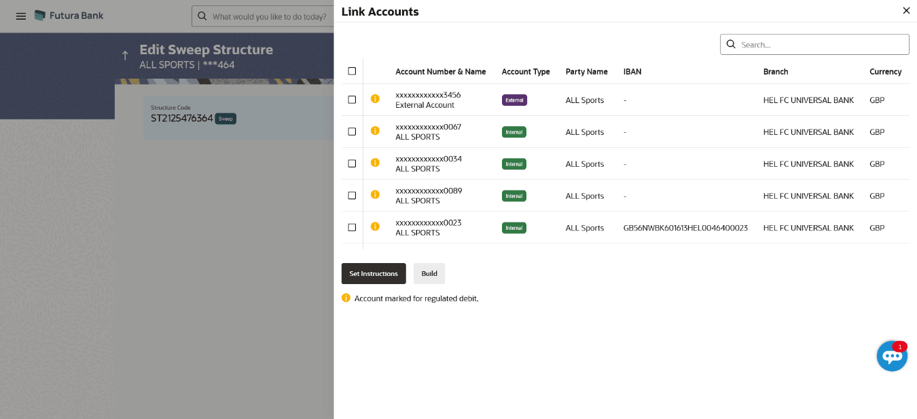Image resolution: width=917 pixels, height=419 pixels.
Task: Close the Link Accounts panel
Action: coord(906,10)
